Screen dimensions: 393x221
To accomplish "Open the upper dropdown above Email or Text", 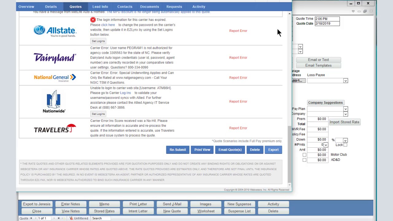I will (x=300, y=47).
